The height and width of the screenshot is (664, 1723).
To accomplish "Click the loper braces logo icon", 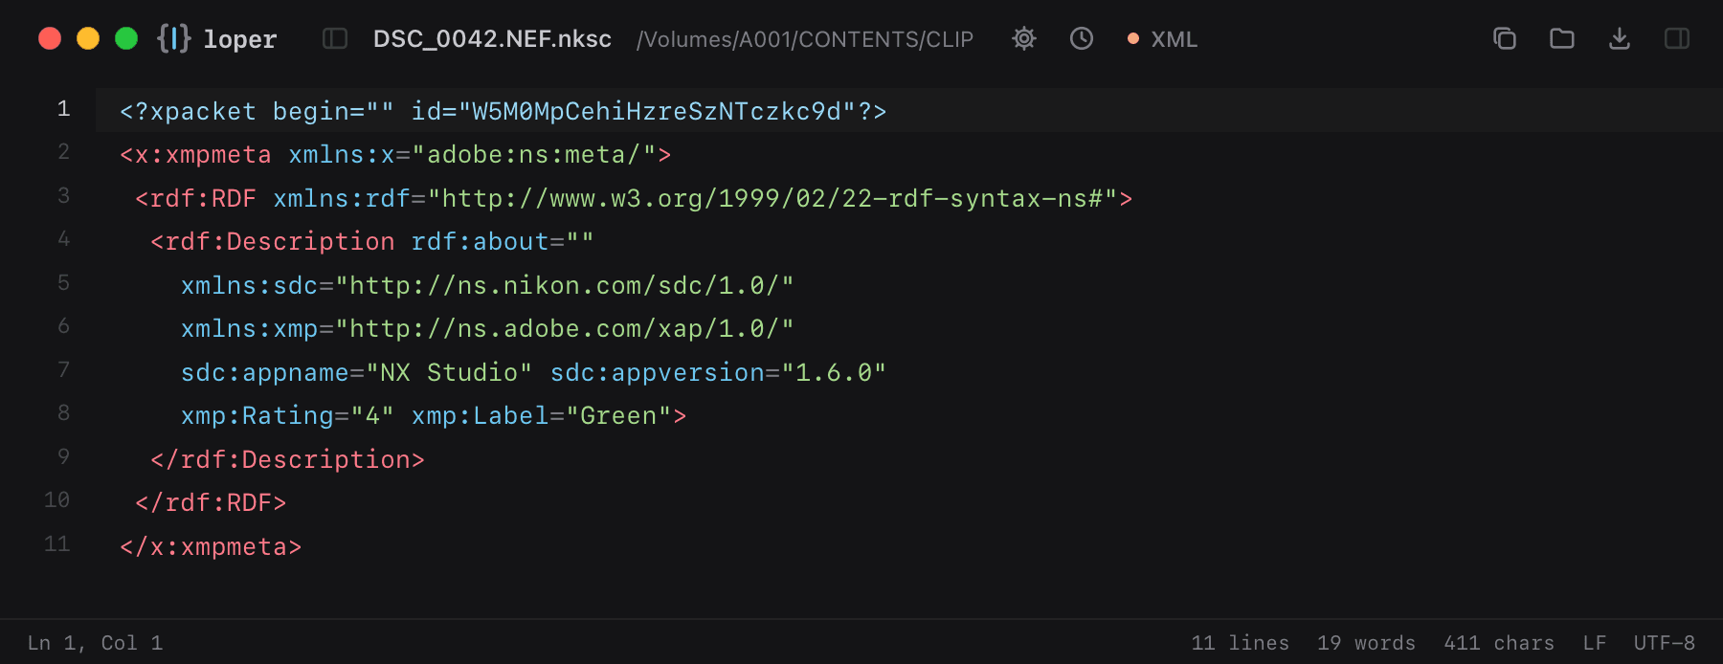I will tap(174, 38).
